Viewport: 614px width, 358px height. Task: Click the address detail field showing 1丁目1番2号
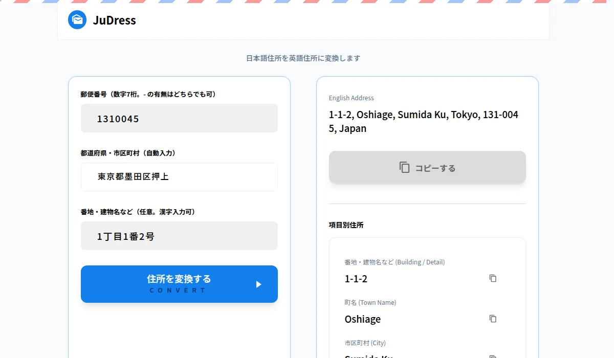point(179,236)
